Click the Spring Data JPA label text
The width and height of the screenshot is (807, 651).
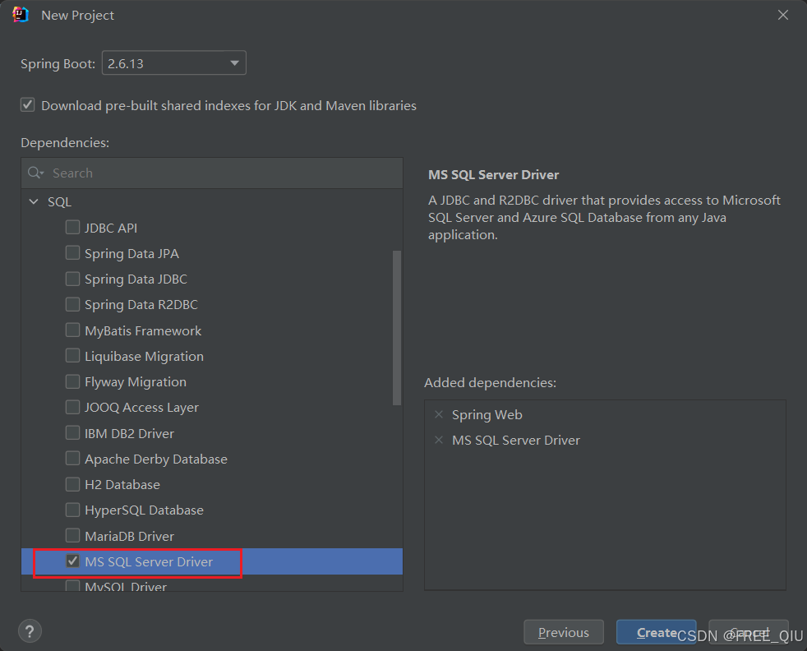click(x=131, y=254)
